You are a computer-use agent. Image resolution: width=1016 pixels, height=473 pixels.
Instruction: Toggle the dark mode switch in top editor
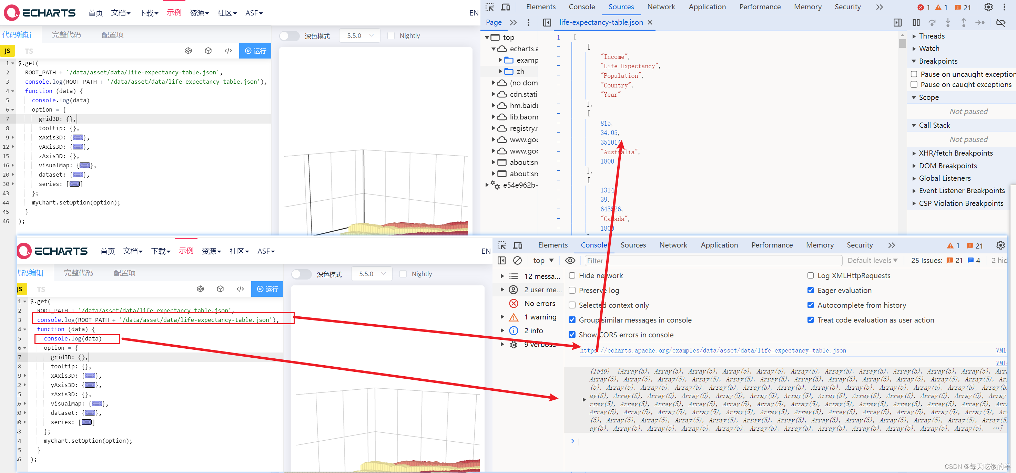click(289, 36)
